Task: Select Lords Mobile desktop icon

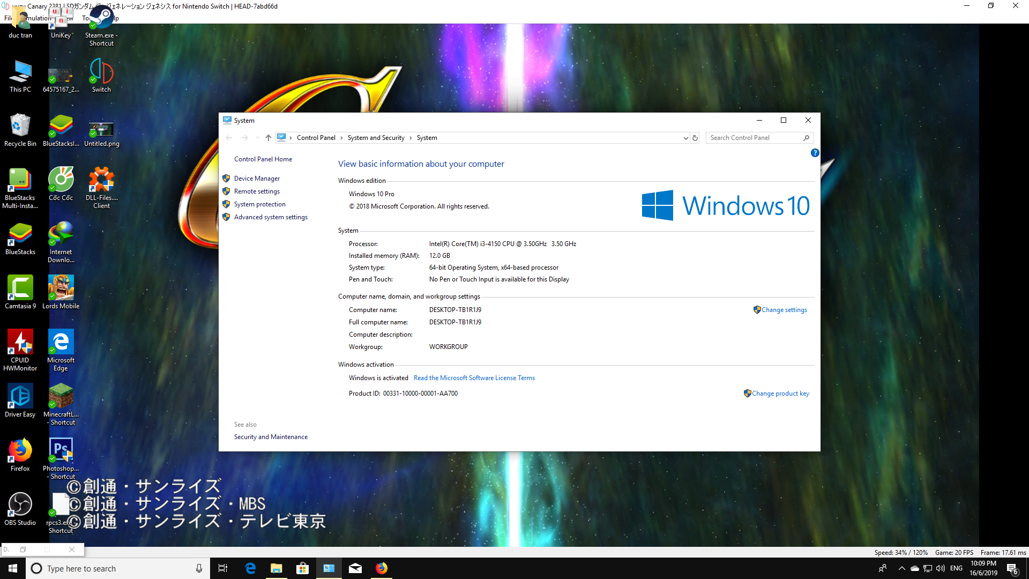Action: [x=61, y=293]
